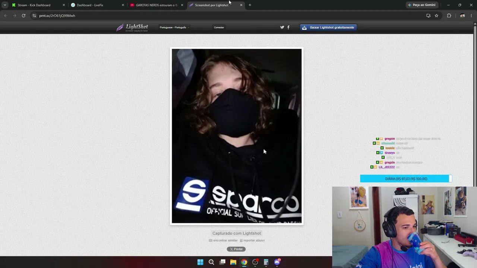Viewport: 477px width, 268px height.
Task: Click the DIÁRIA donation goal progress bar
Action: pyautogui.click(x=406, y=179)
